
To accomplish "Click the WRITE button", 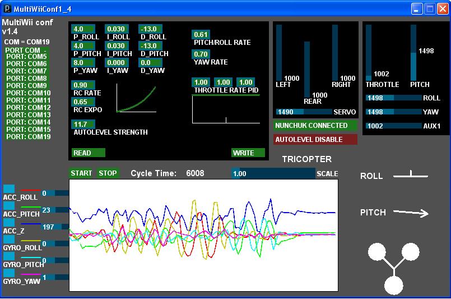I will (248, 153).
